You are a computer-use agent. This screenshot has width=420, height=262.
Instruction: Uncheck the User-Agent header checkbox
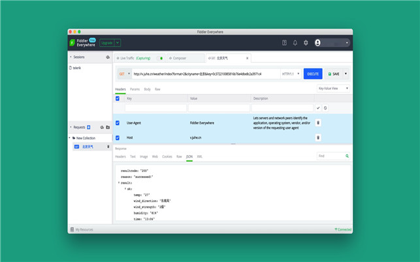click(118, 123)
